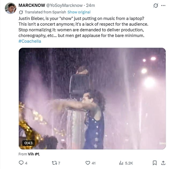Like the tweet with heart icon
The height and width of the screenshot is (169, 170).
pos(87,163)
